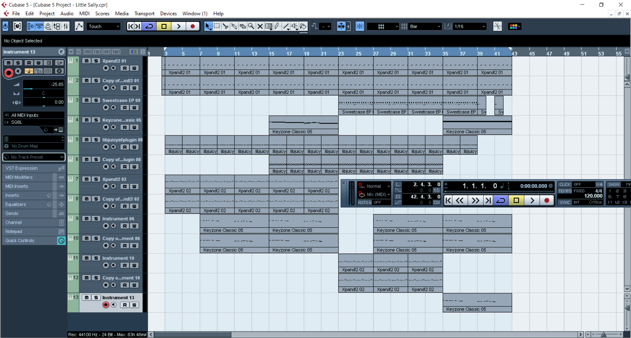Select the Glue tool
This screenshot has width=631, height=338.
click(234, 26)
